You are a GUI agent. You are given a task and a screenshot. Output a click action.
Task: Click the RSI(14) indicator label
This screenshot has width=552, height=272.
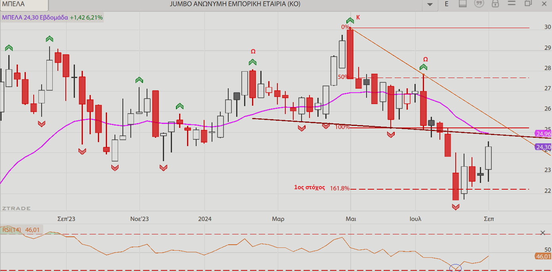point(12,230)
